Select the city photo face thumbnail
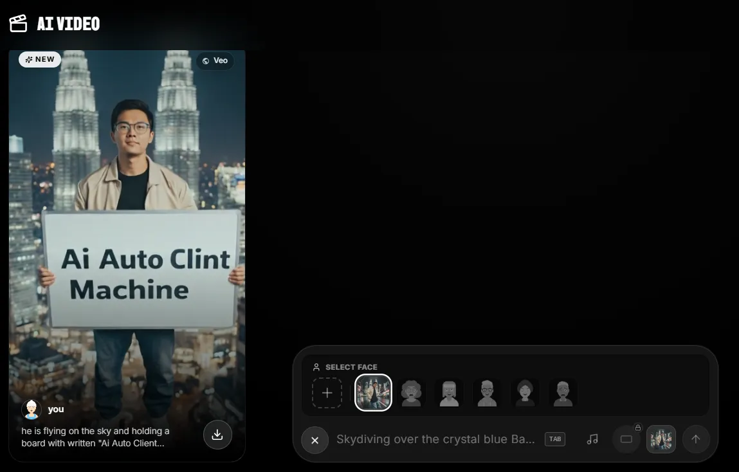Viewport: 739px width, 472px height. pyautogui.click(x=373, y=392)
